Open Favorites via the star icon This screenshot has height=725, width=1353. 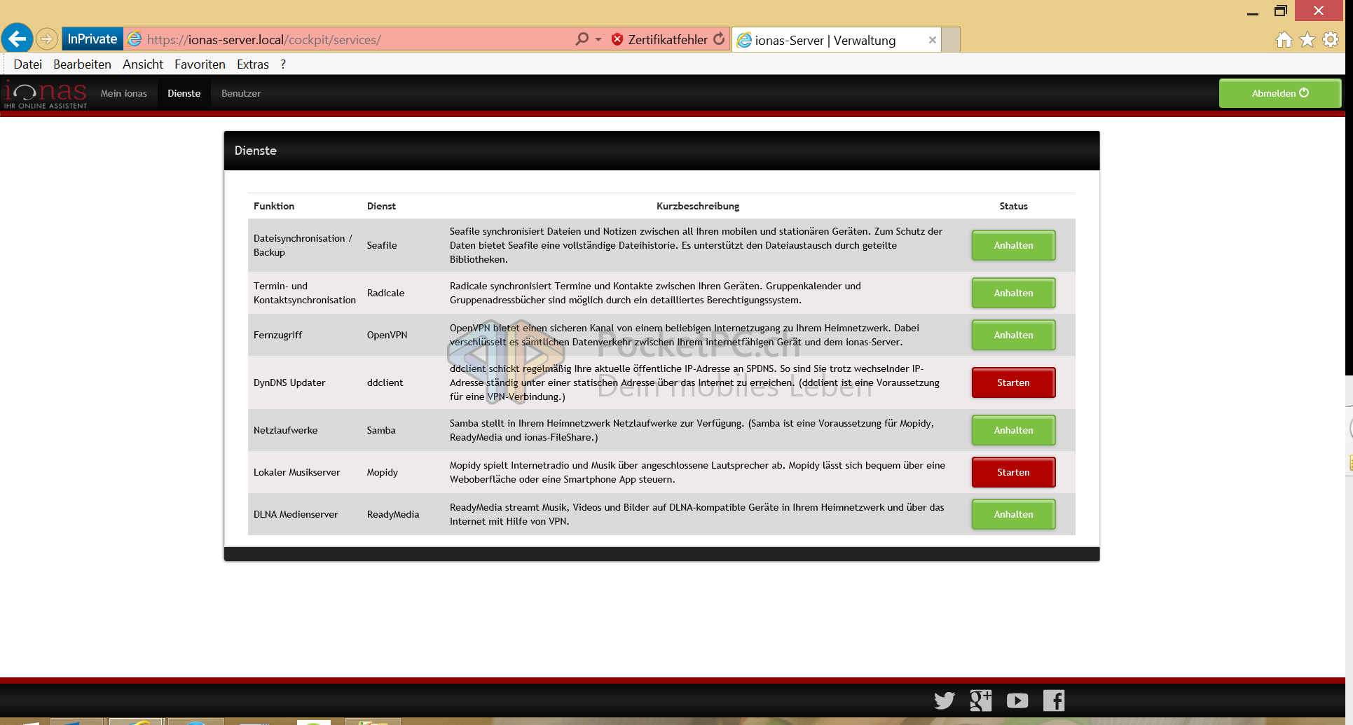click(1307, 40)
